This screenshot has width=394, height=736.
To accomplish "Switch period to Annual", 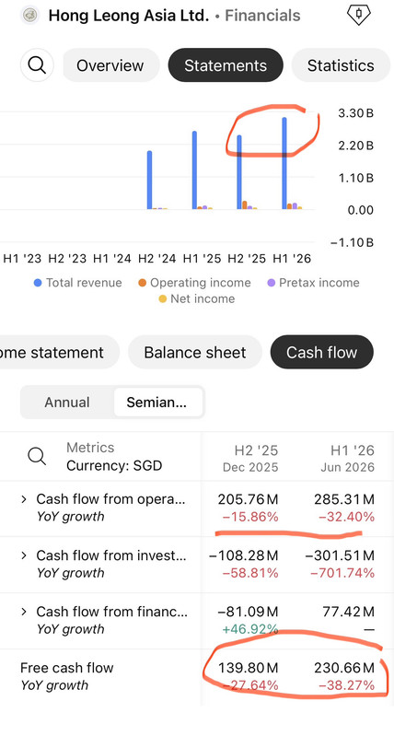I will [67, 403].
